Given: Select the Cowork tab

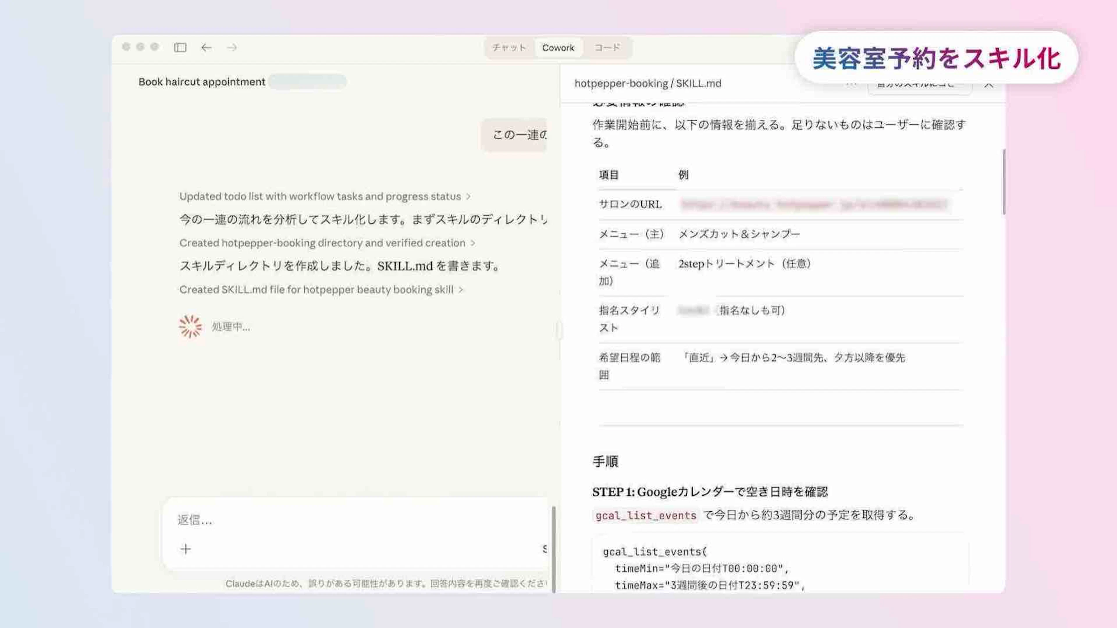Looking at the screenshot, I should 558,48.
